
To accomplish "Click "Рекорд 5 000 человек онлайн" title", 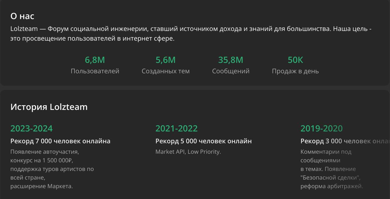I will click(x=204, y=141).
